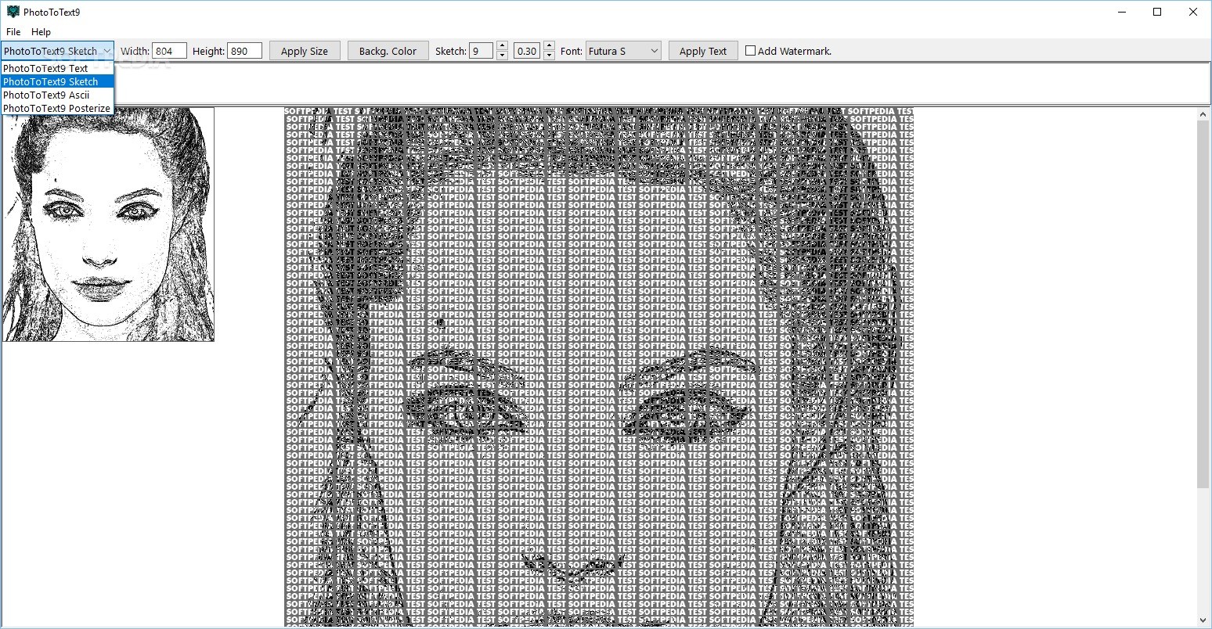Click the 0.30 sketch threshold field
This screenshot has height=629, width=1212.
click(x=526, y=51)
